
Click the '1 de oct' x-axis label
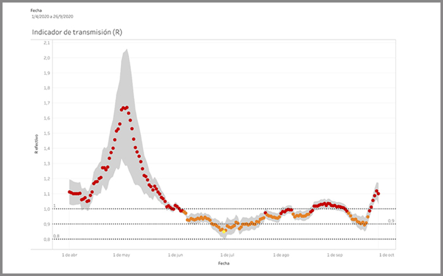[387, 255]
